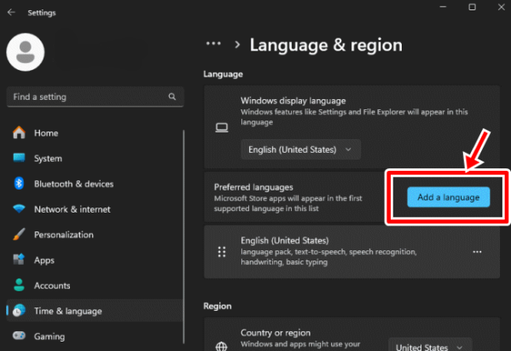Open Windows display language dropdown

tap(300, 149)
